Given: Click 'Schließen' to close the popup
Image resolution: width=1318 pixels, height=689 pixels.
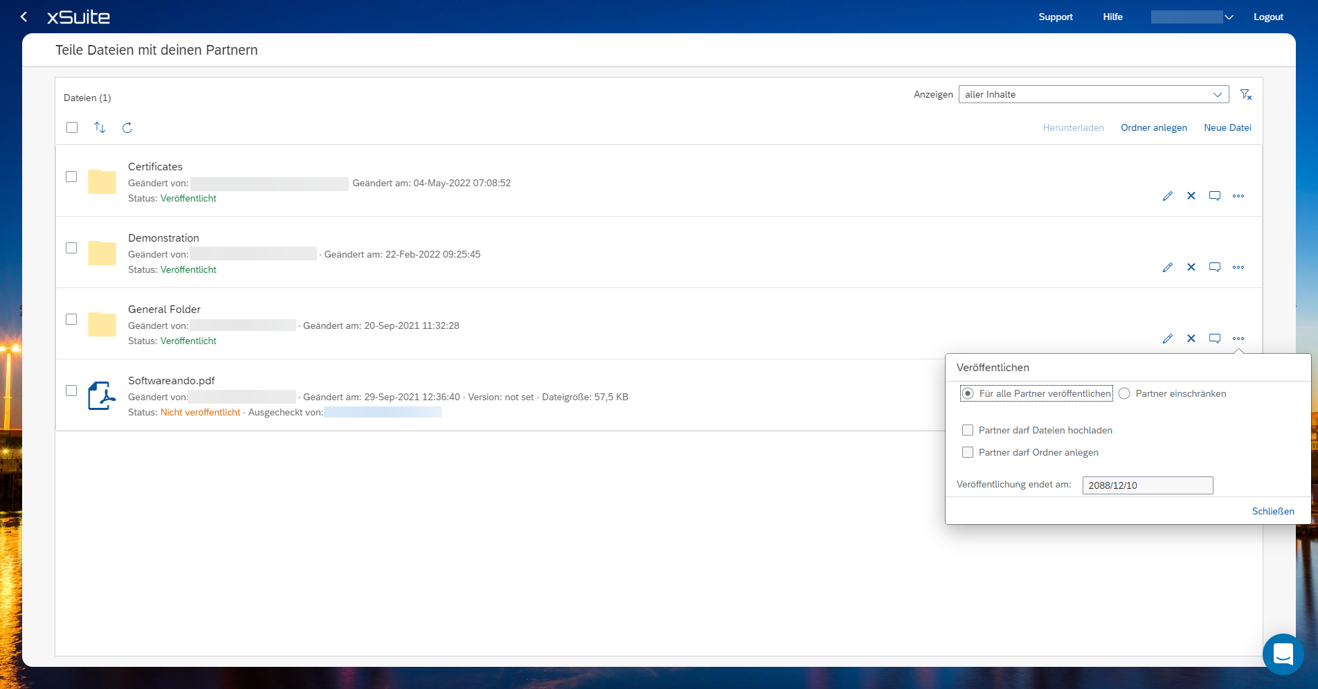Looking at the screenshot, I should [1272, 511].
